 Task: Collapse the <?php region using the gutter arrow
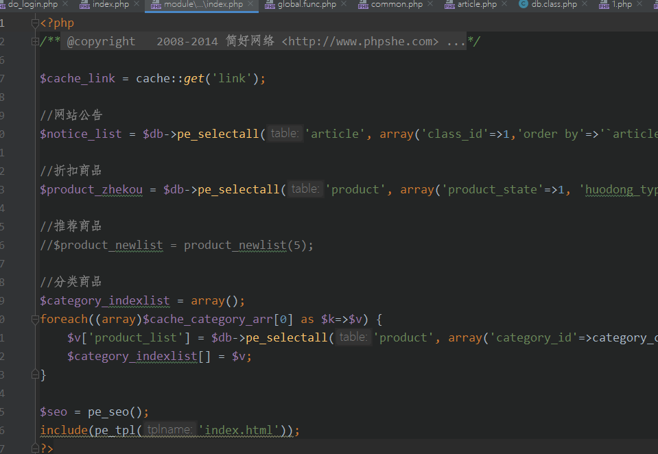tap(35, 23)
